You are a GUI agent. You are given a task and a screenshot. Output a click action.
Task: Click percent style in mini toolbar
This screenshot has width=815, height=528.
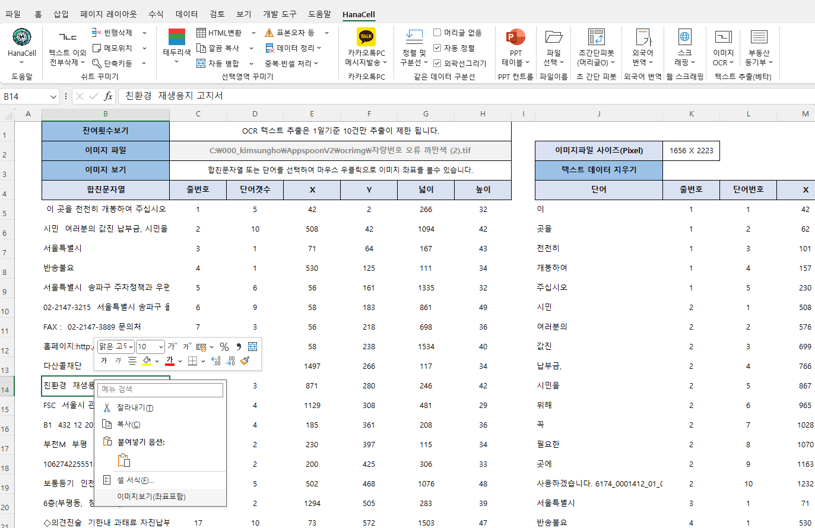point(224,346)
